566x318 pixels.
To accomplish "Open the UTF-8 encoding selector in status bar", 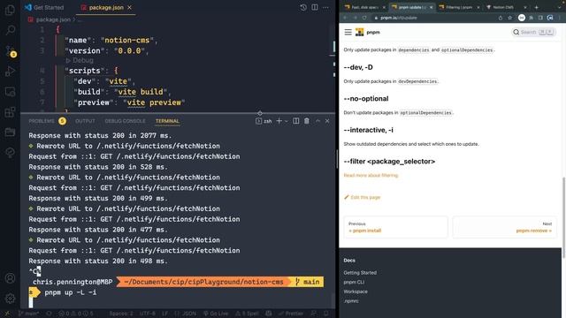I will tap(148, 314).
